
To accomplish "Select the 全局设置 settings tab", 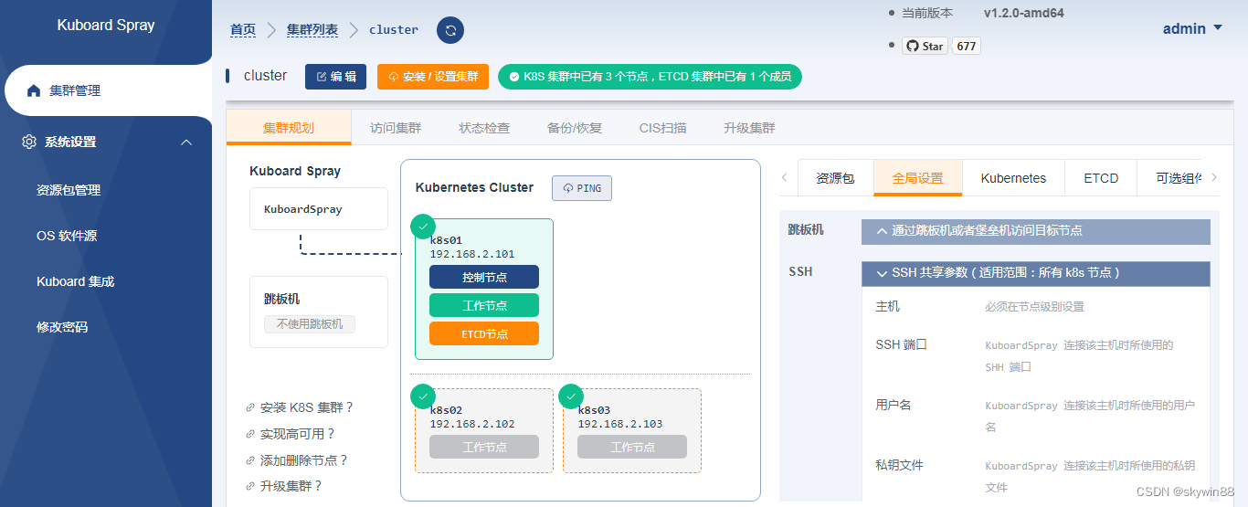I will click(918, 178).
